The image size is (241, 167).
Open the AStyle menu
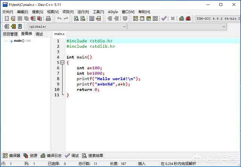[x=113, y=12]
